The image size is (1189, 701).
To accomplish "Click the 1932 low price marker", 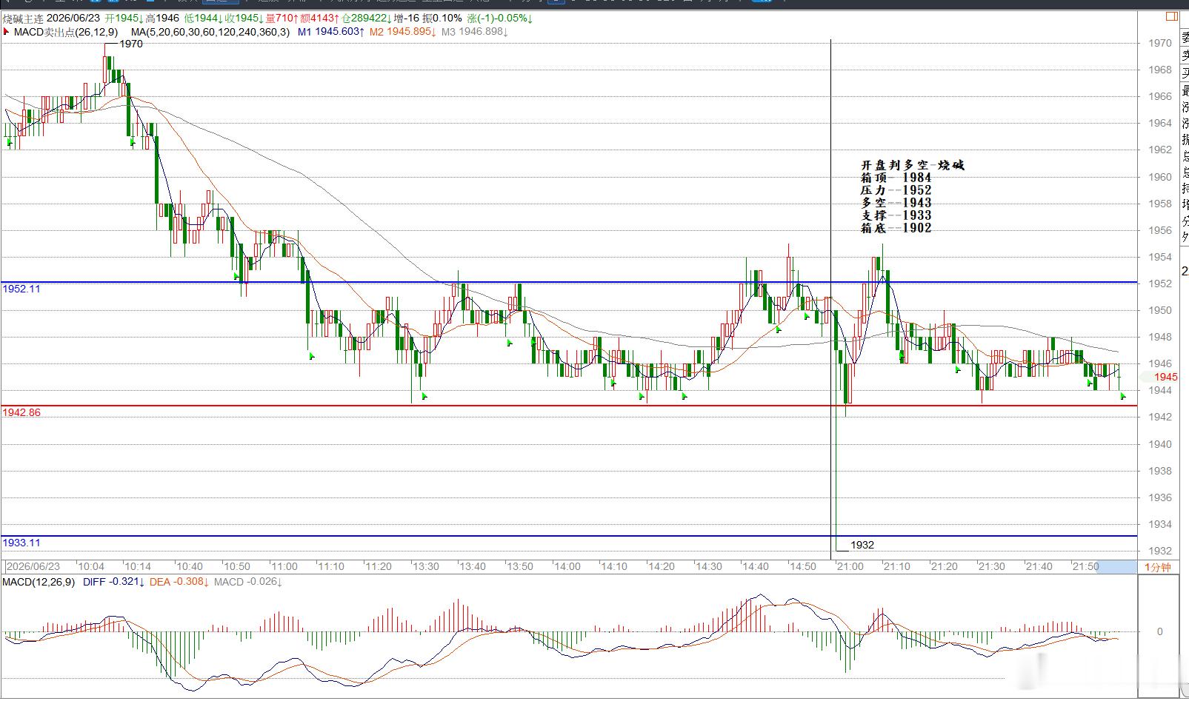I will [x=862, y=545].
